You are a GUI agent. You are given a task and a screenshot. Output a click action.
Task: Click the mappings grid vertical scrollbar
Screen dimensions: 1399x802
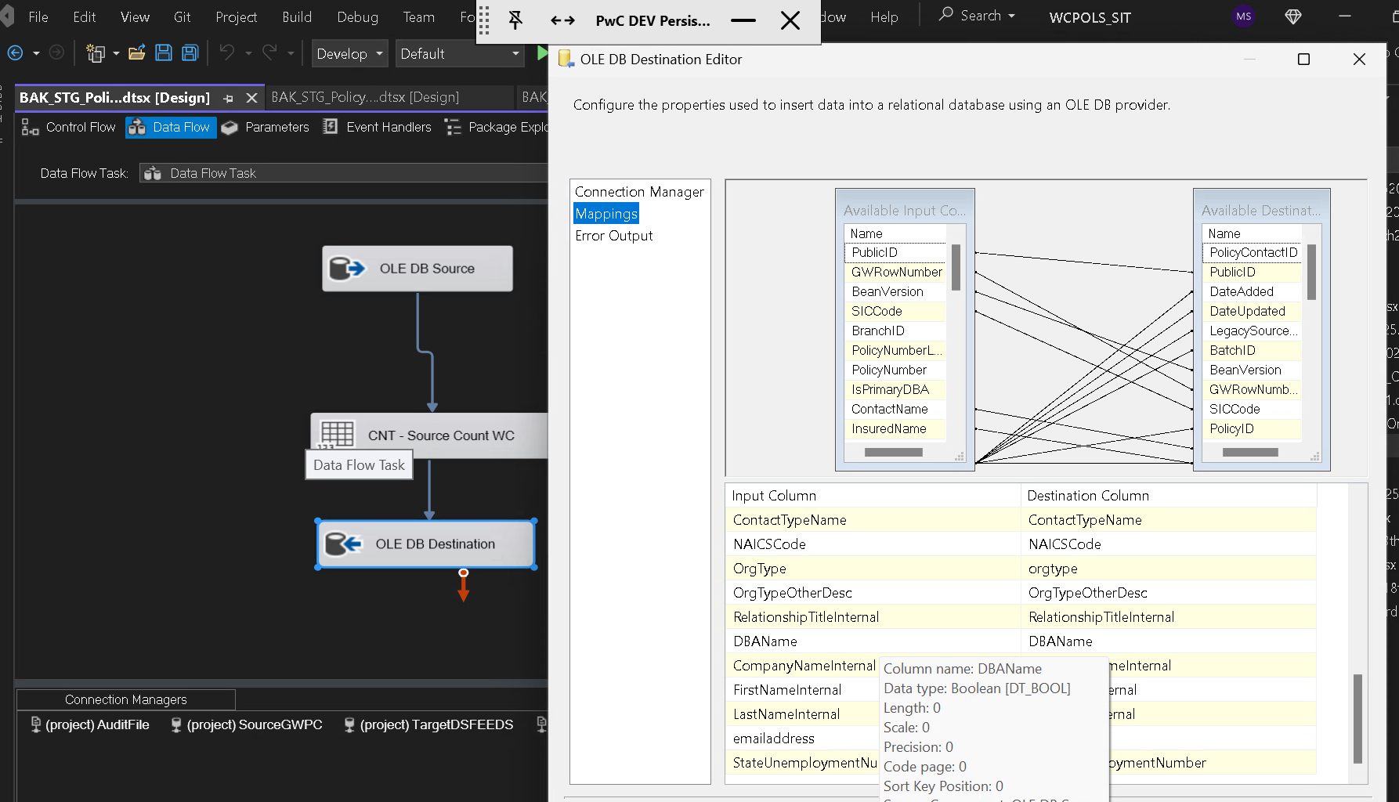[1357, 718]
